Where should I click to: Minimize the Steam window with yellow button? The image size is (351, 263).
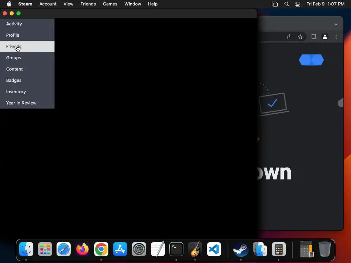tap(12, 13)
